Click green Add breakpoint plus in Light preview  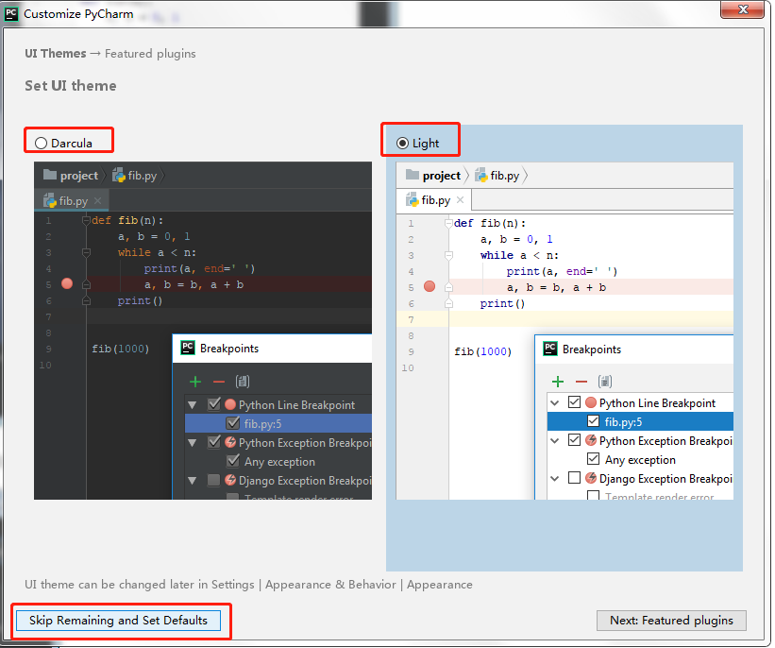558,382
